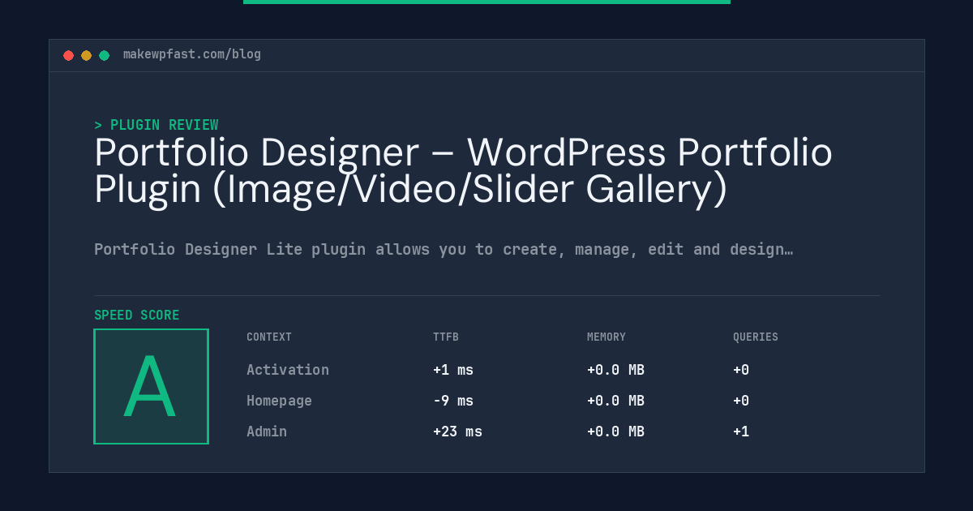The image size is (973, 511).
Task: Click the Activation memory value +0.0 MB
Action: [x=615, y=370]
